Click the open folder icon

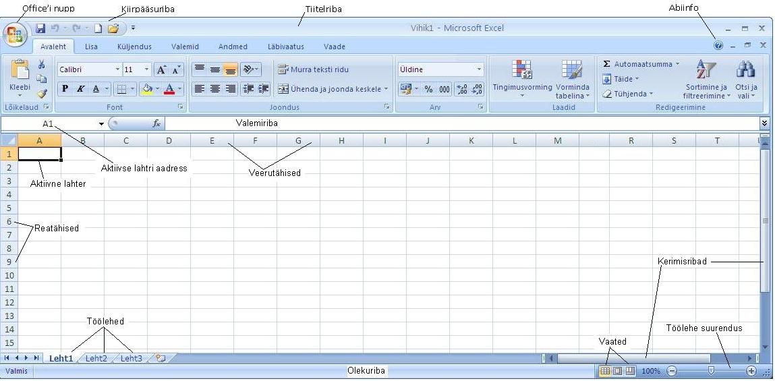(x=113, y=29)
